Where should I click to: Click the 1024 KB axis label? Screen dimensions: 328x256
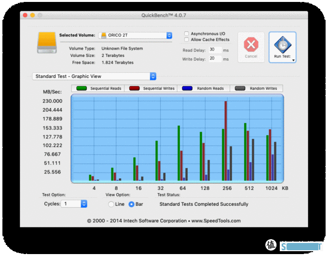(271, 188)
